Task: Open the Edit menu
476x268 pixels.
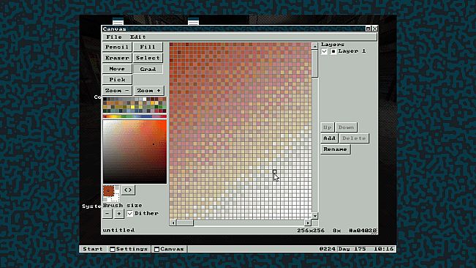Action: [137, 37]
